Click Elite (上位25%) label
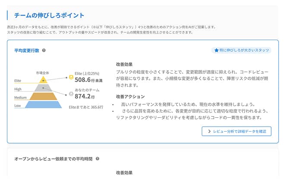The image size is (286, 182). tap(87, 73)
